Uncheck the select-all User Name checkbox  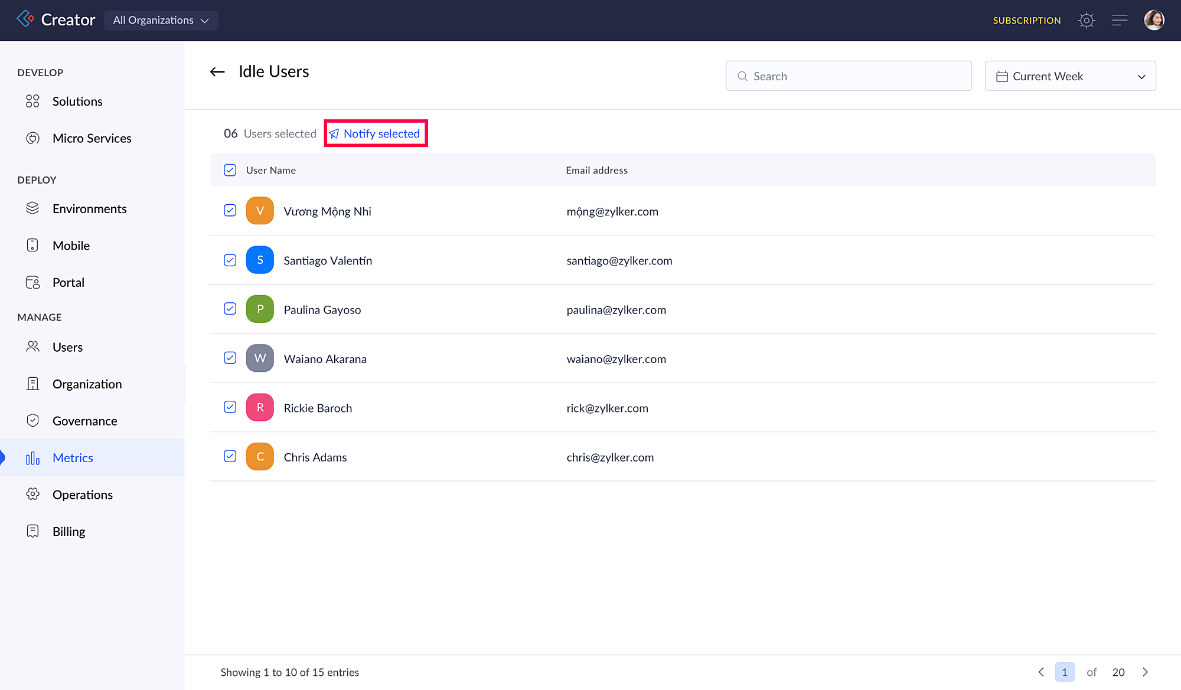[x=230, y=170]
